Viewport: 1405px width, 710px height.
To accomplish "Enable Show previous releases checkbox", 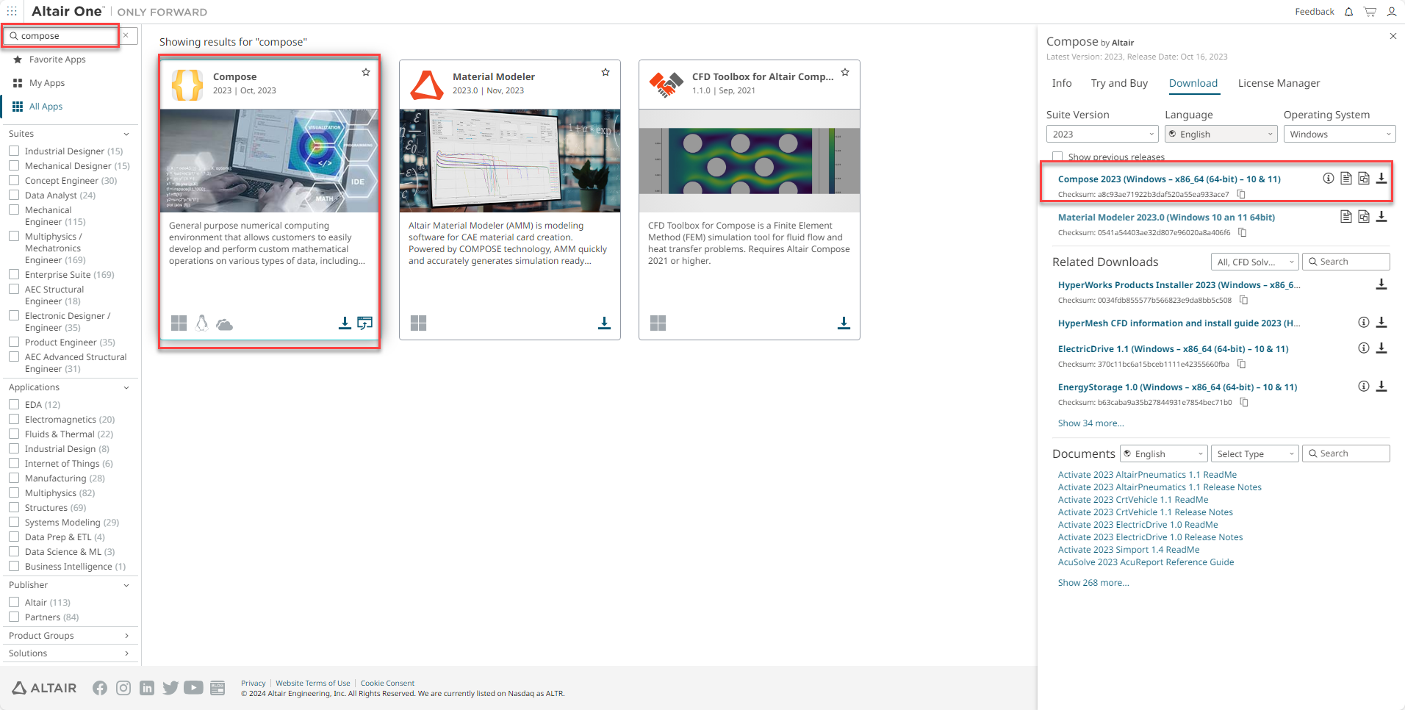I will click(x=1057, y=157).
